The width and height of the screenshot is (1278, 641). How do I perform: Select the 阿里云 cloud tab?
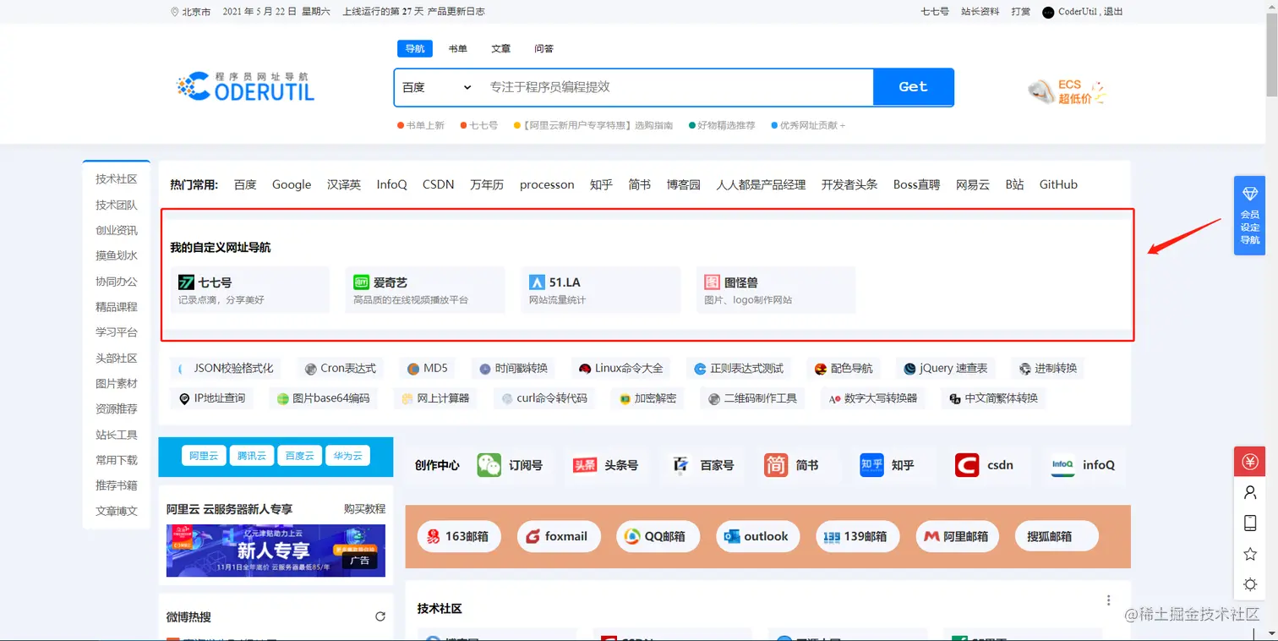tap(204, 456)
